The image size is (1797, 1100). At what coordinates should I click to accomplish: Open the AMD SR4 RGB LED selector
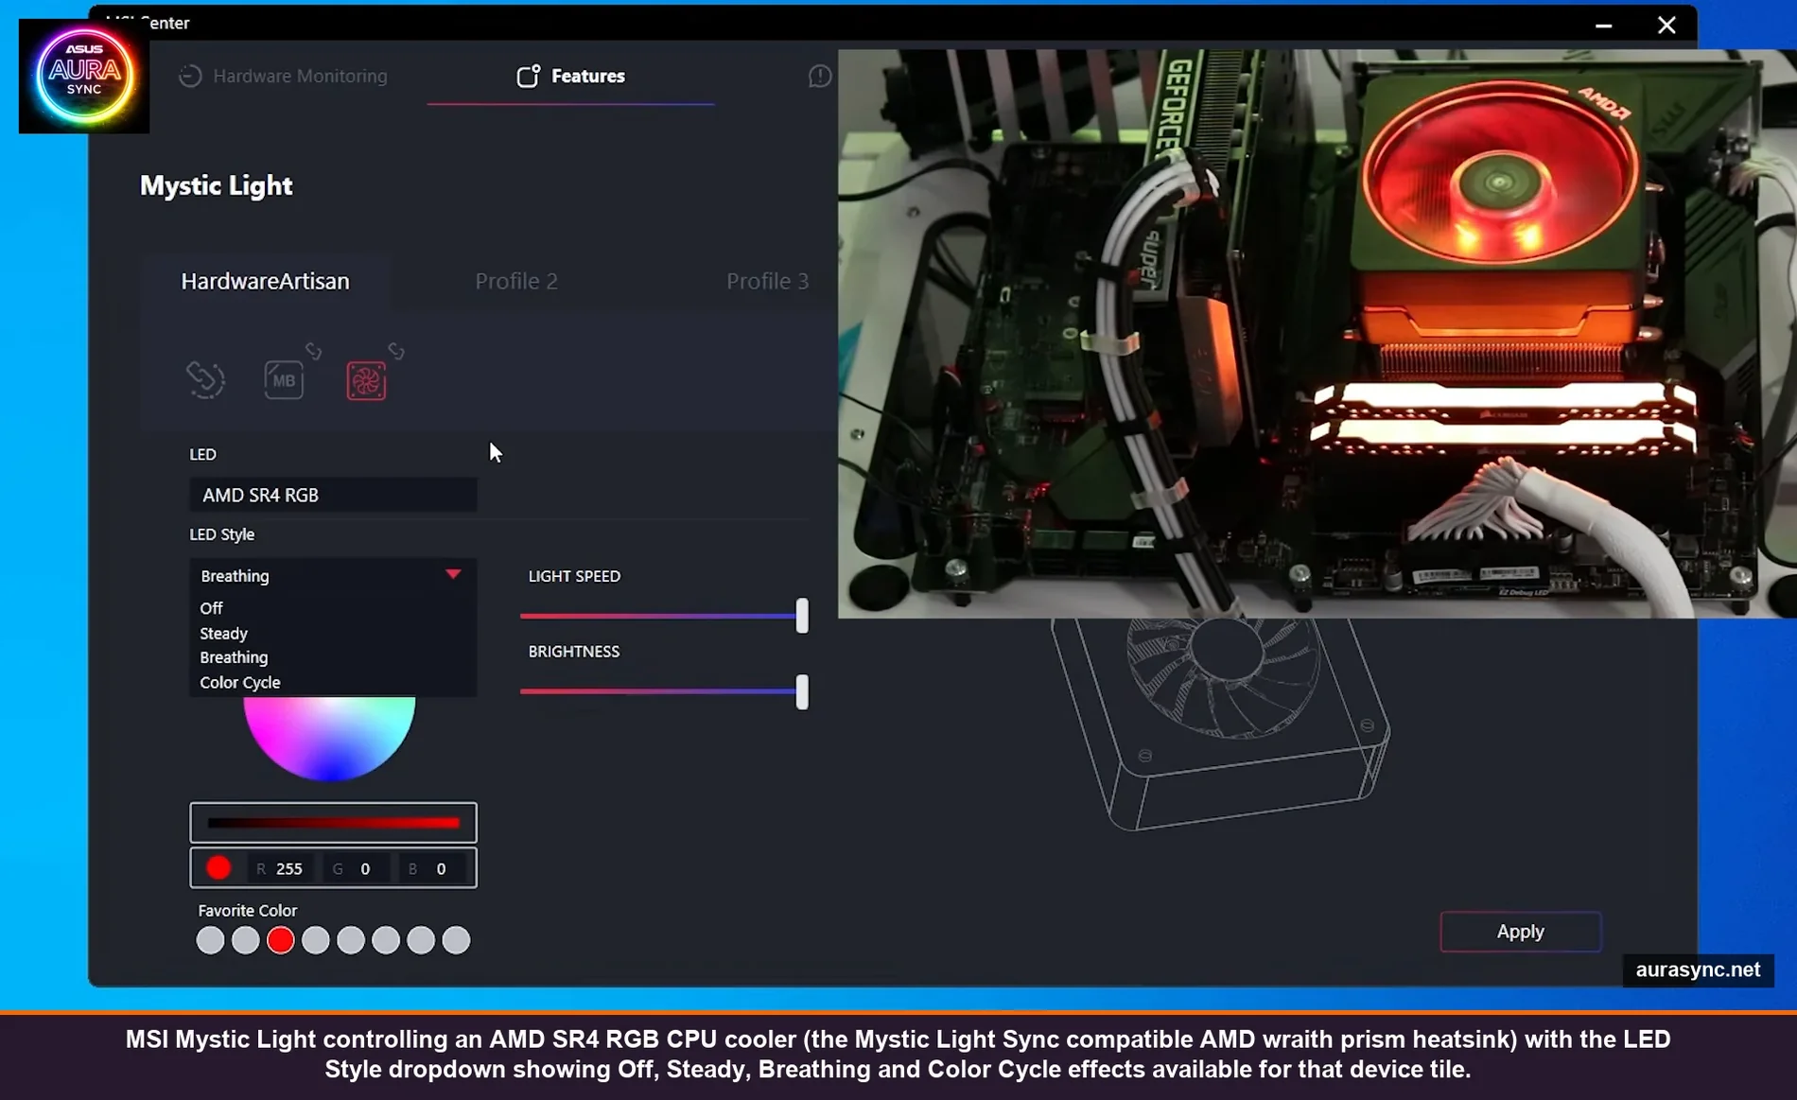point(332,495)
